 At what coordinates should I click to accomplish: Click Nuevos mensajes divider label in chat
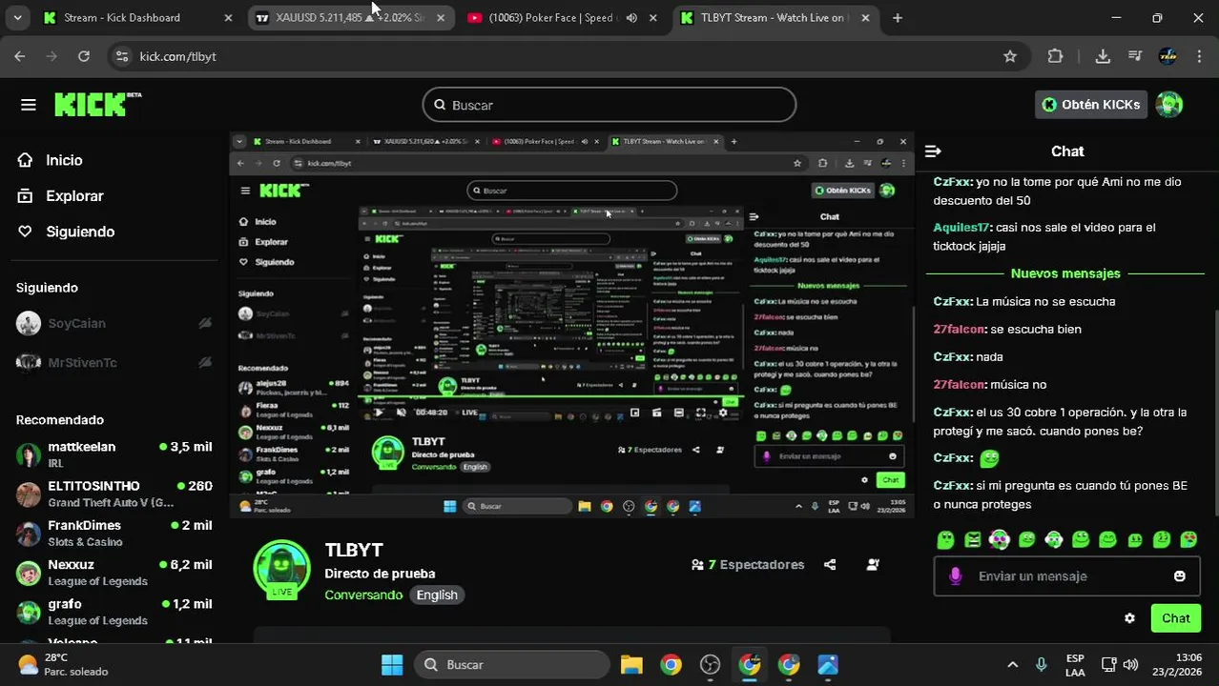(x=1065, y=273)
